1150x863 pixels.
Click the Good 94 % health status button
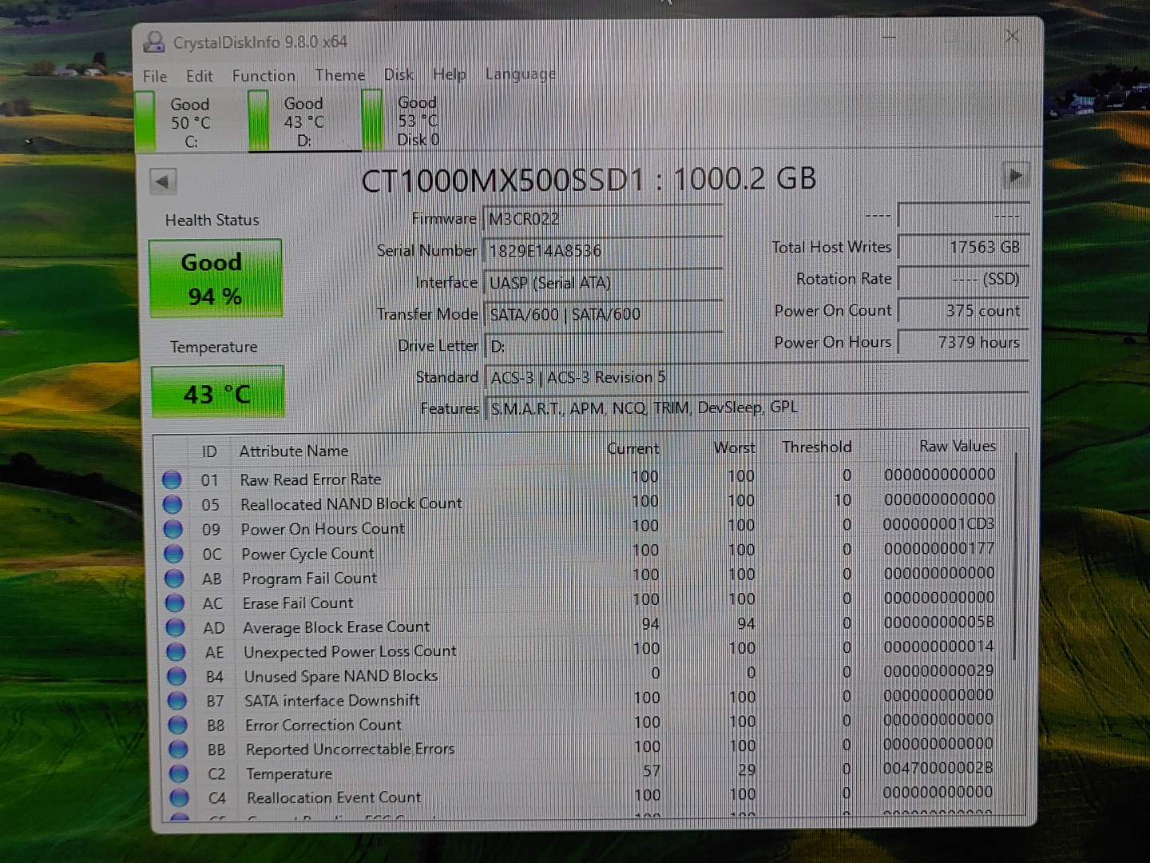[215, 279]
